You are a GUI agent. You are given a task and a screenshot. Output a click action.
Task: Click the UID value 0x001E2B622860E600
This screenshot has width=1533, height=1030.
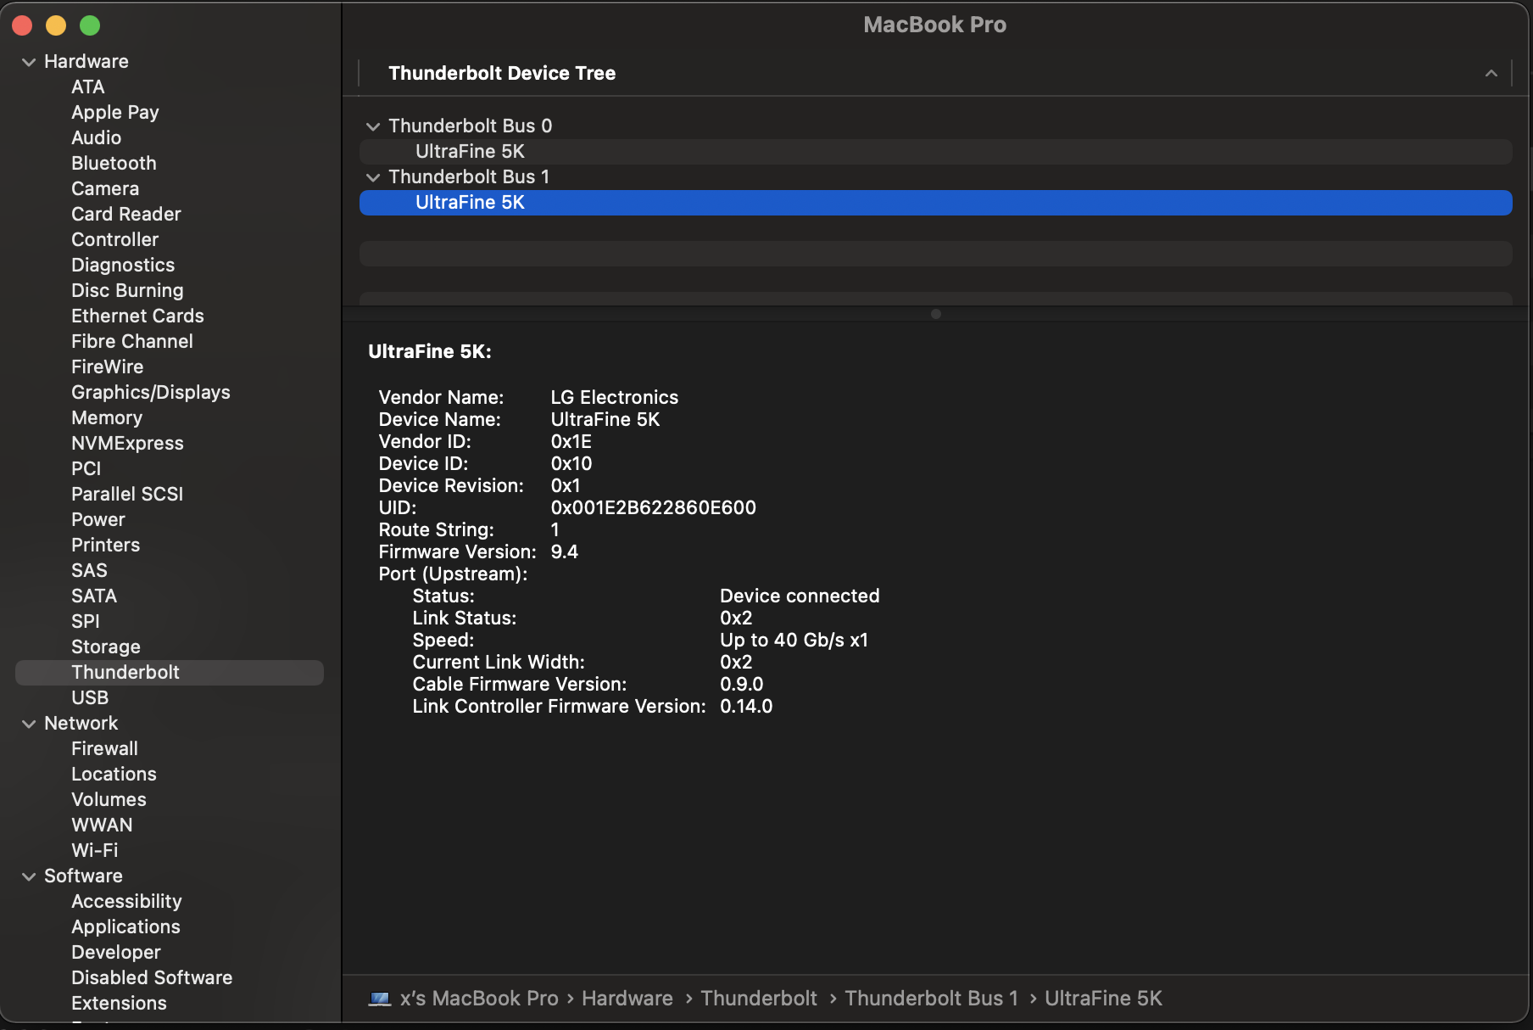coord(654,508)
